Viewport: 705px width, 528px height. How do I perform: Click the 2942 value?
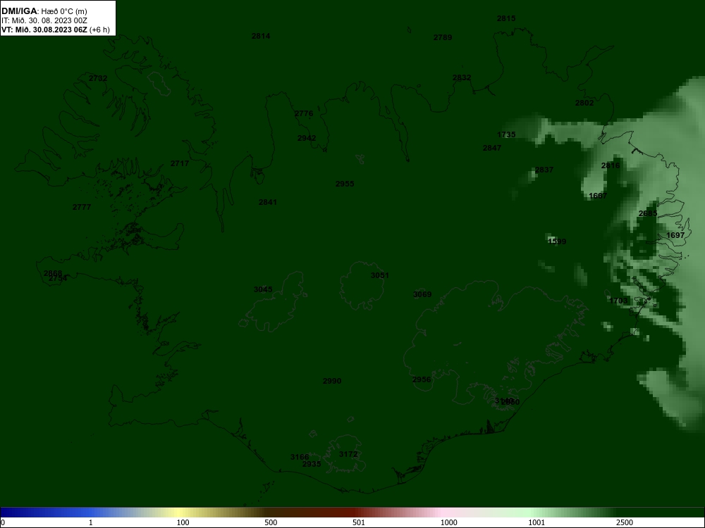[x=307, y=138]
